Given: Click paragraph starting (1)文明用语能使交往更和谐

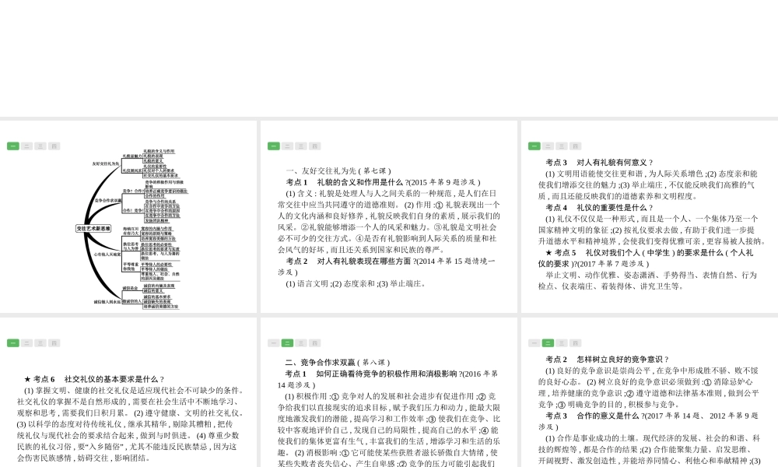Looking at the screenshot, I should (x=647, y=184).
